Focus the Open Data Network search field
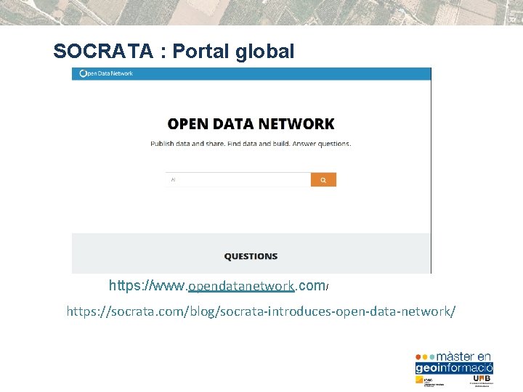This screenshot has height=392, width=523. click(238, 180)
